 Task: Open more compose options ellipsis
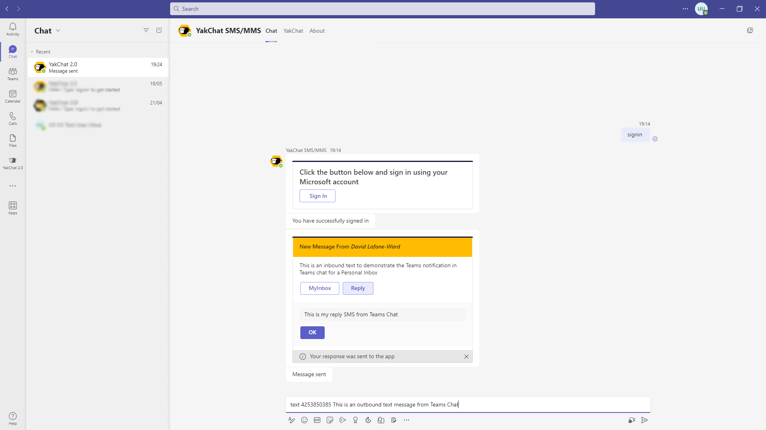pos(407,420)
